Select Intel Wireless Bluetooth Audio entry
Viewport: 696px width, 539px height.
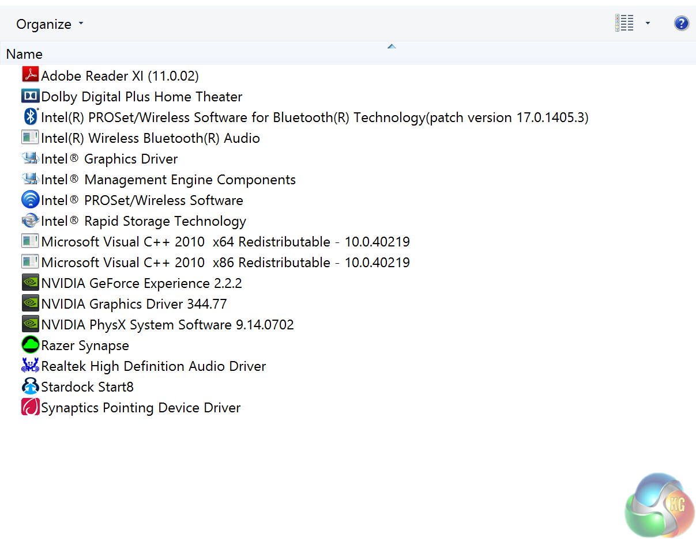coord(150,138)
